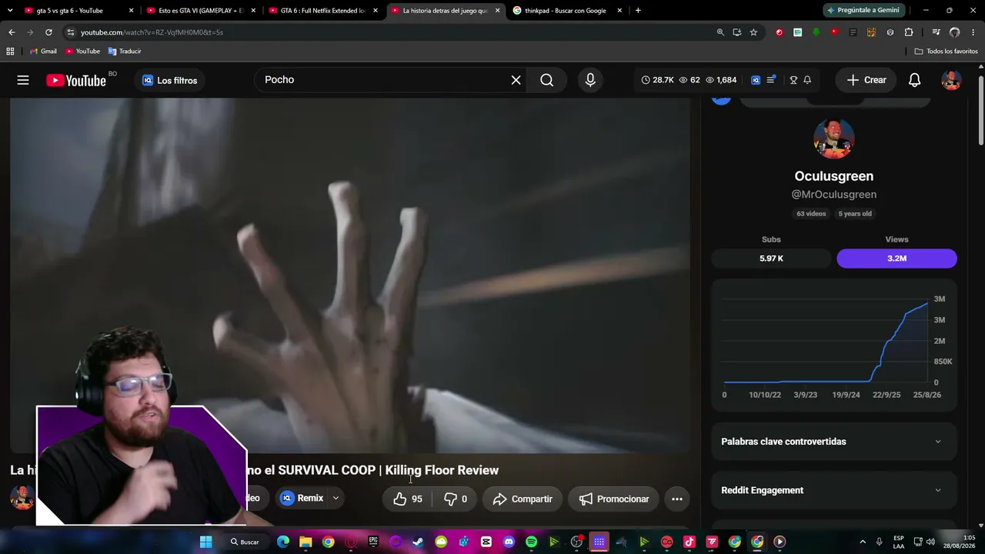Close the 'gta 5 vs gta 6' tab
The height and width of the screenshot is (554, 985).
click(131, 11)
